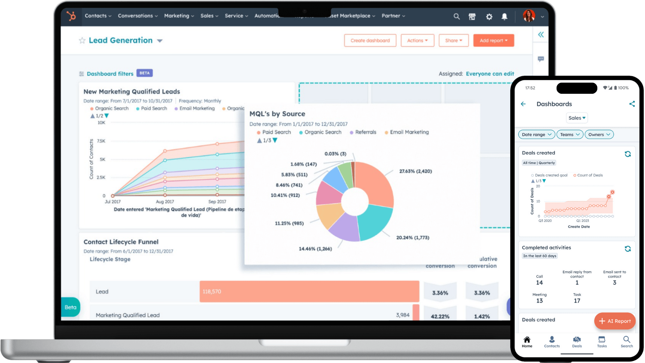Screen dimensions: 645x363
Task: Open the marketplace store icon
Action: 472,16
